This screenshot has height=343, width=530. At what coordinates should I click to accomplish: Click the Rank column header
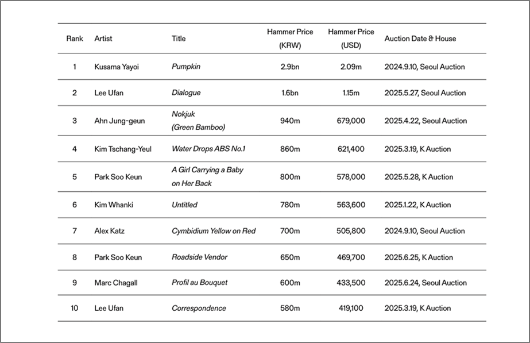click(75, 39)
